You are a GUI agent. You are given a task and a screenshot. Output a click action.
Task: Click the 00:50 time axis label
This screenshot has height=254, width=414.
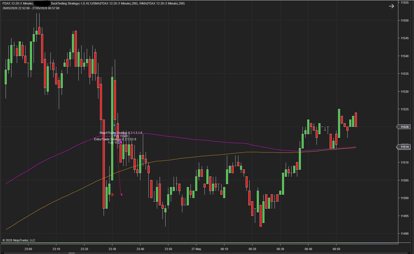click(x=336, y=249)
